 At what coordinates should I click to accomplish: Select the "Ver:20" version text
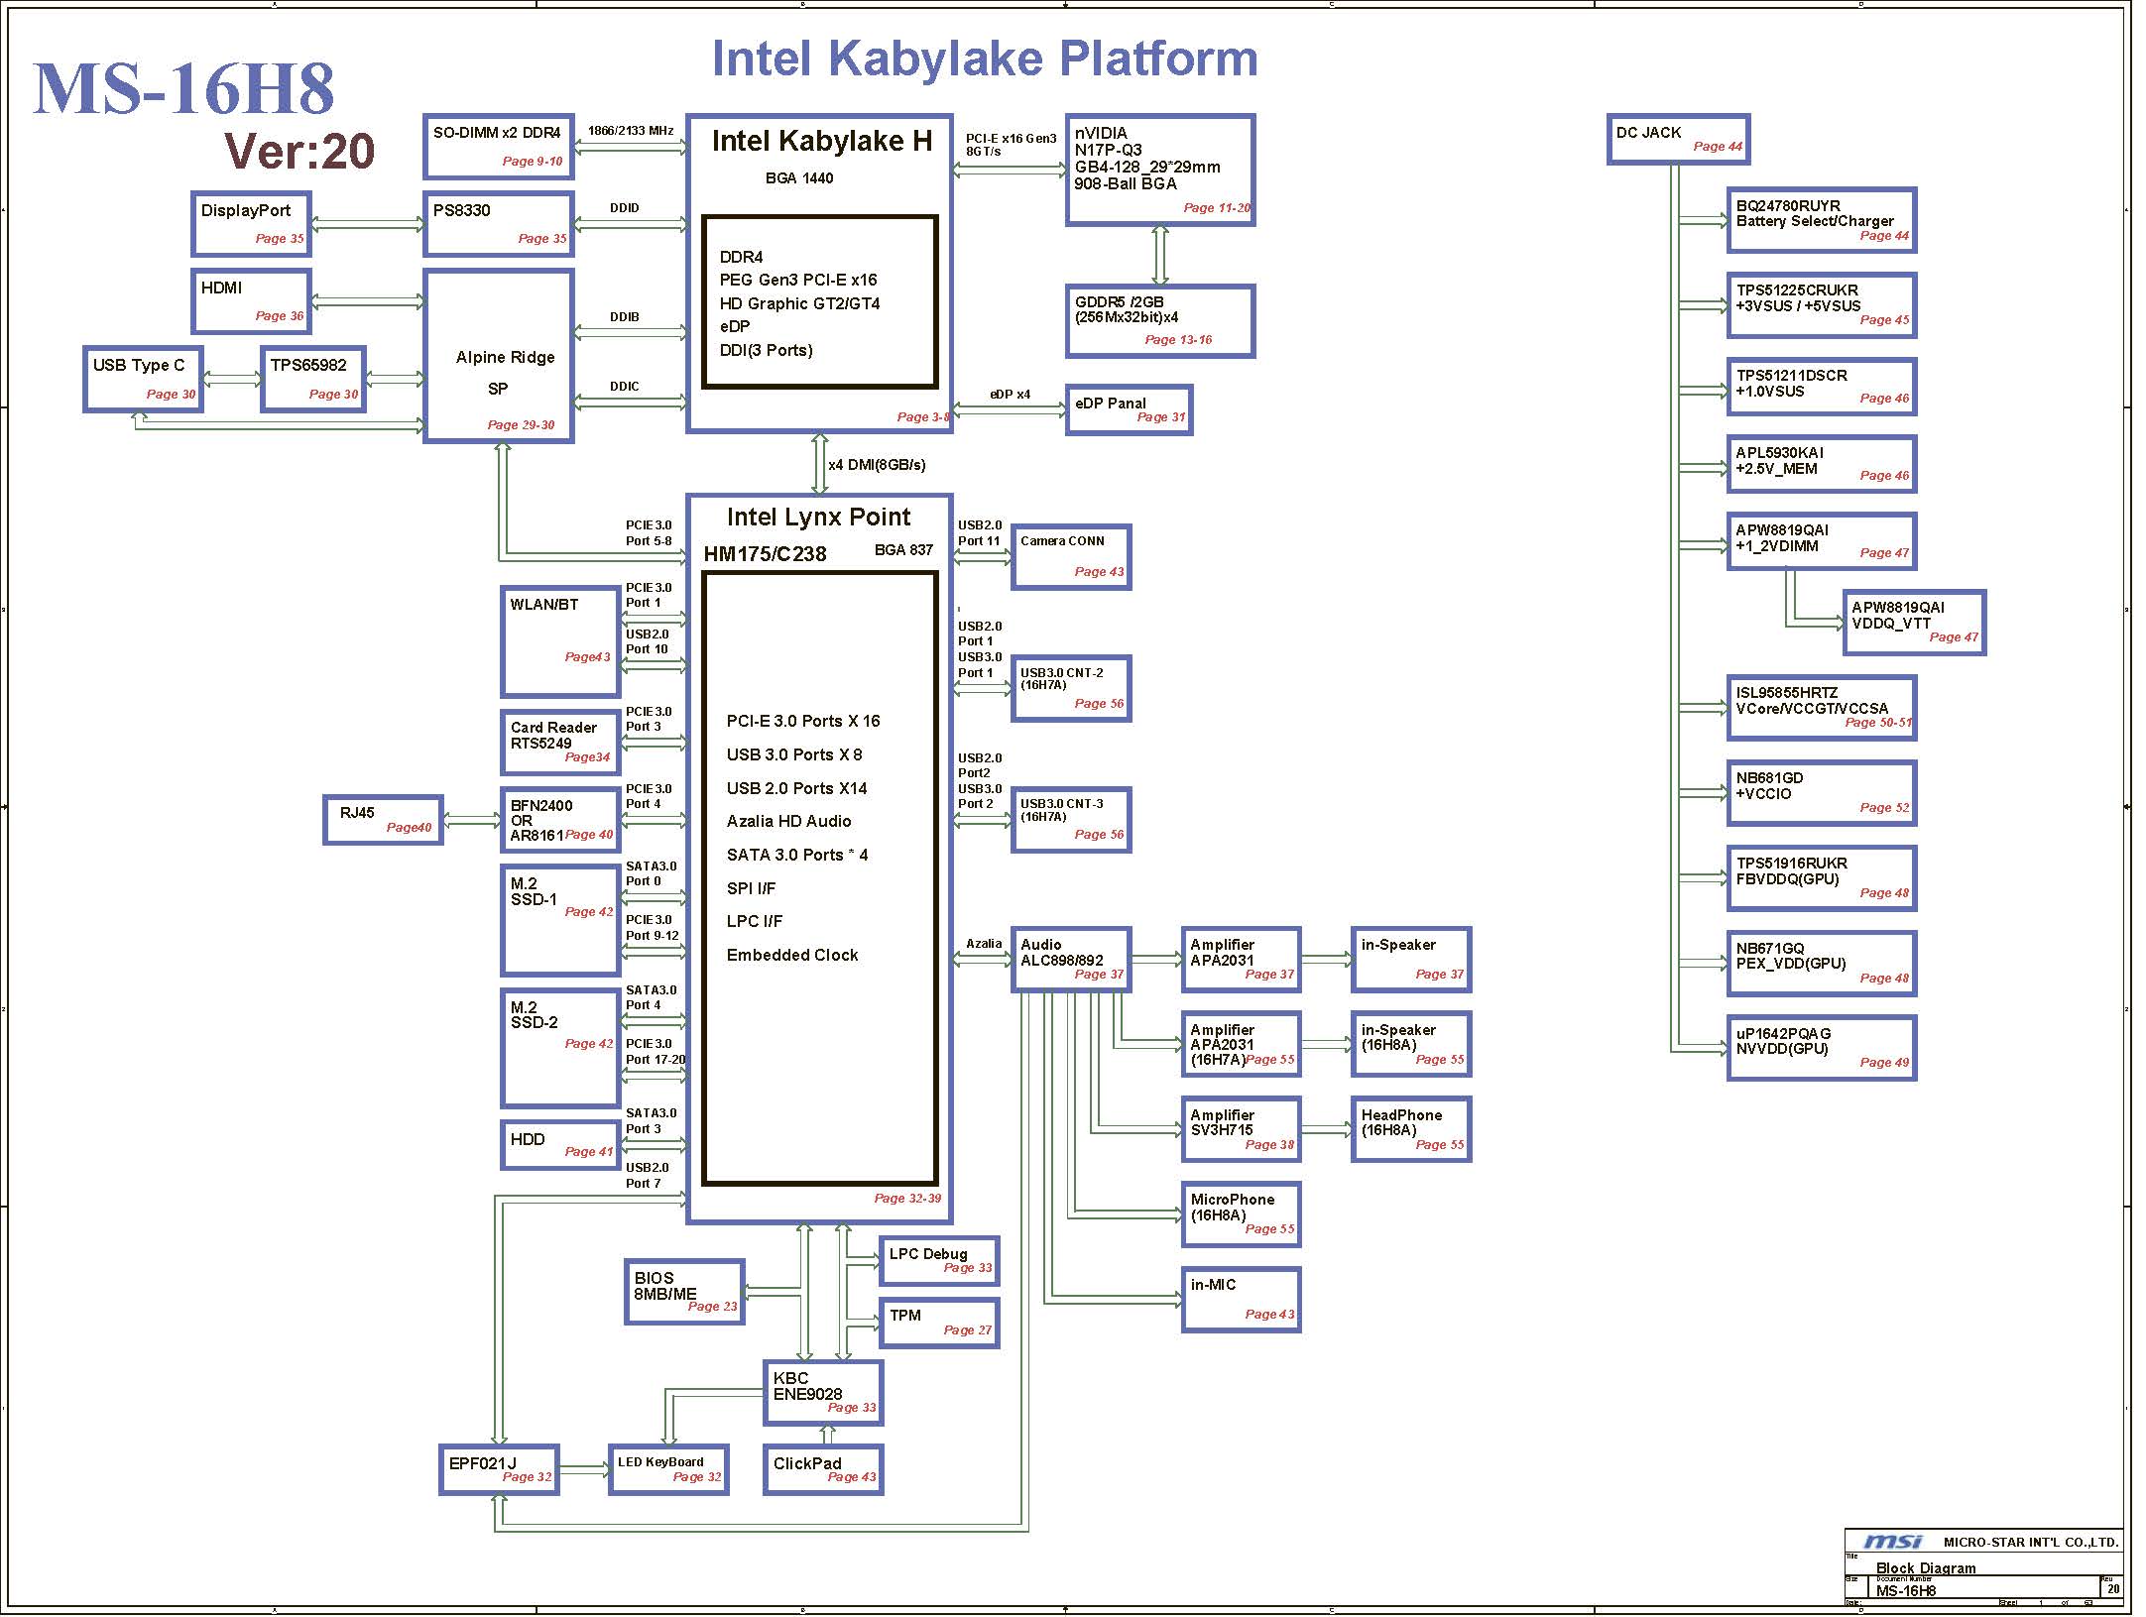click(299, 152)
